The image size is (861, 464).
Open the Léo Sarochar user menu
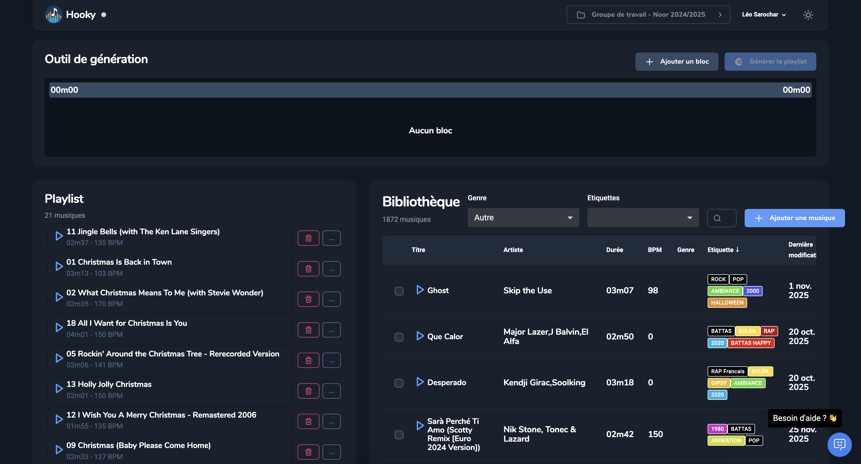[x=764, y=15]
